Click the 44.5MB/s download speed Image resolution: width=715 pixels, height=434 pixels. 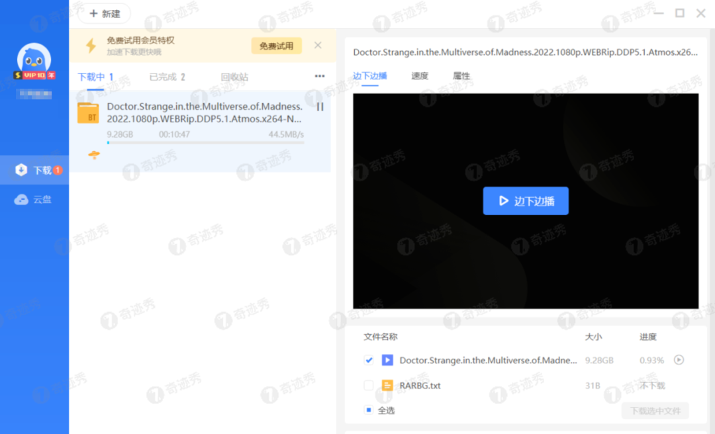point(286,134)
